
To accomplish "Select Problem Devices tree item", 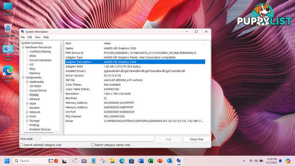I will pyautogui.click(x=40, y=130).
